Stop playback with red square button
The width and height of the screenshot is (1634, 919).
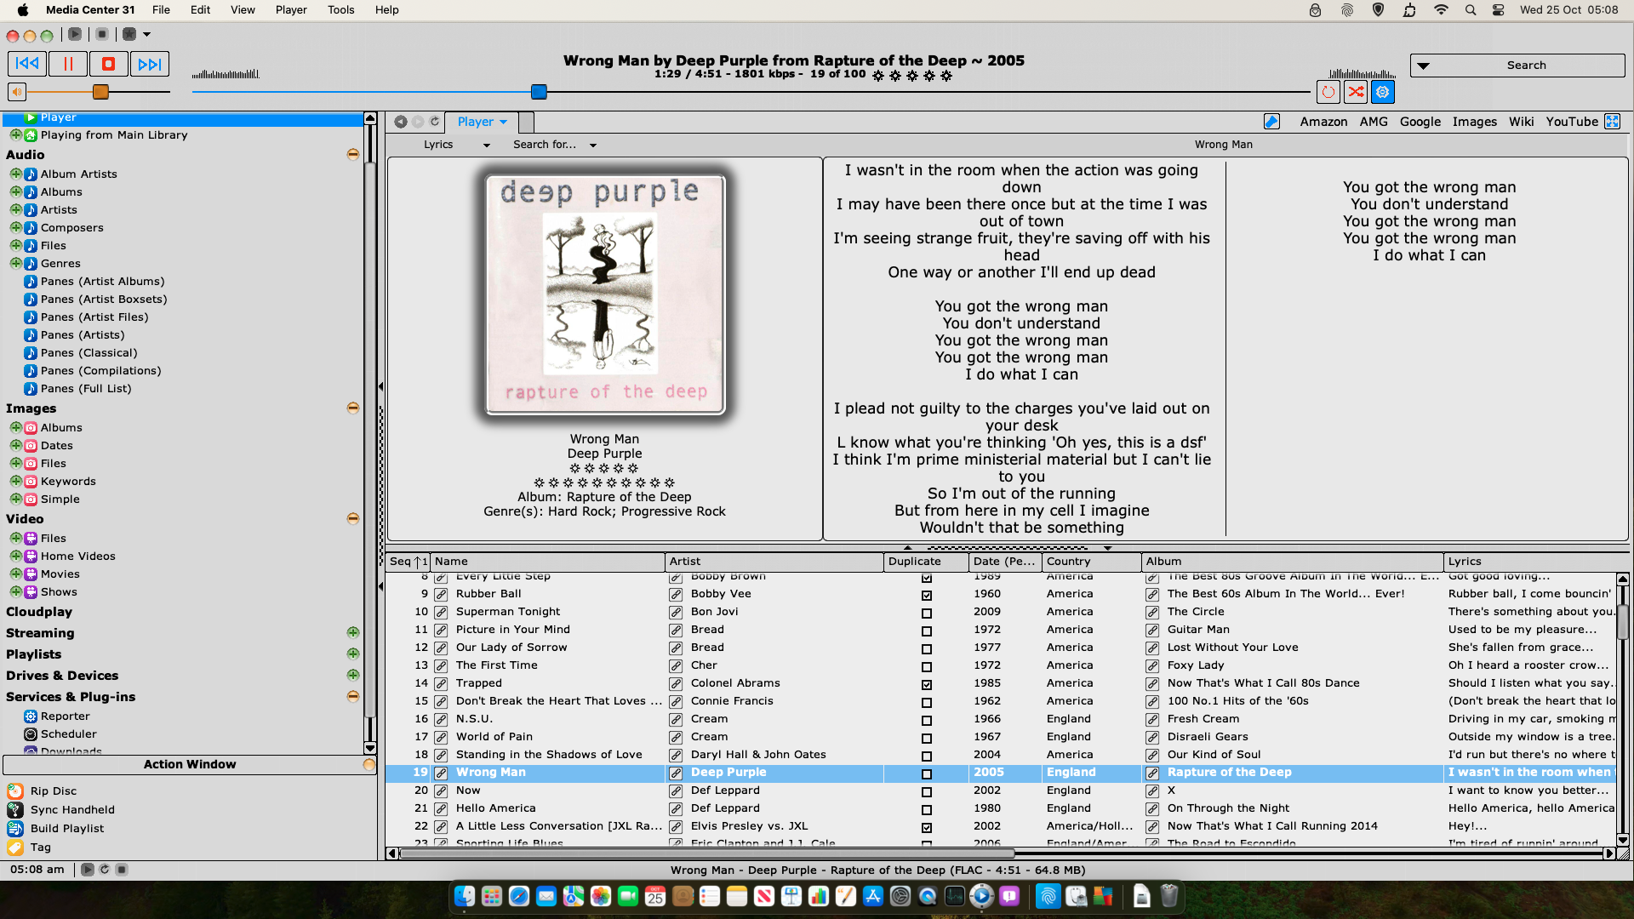click(x=108, y=64)
